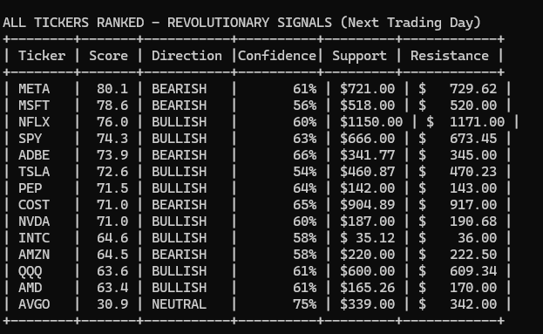This screenshot has height=334, width=543.
Task: Click the META ticker cell
Action: pos(34,89)
